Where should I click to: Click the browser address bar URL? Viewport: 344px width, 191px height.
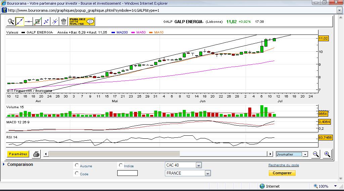pos(84,10)
